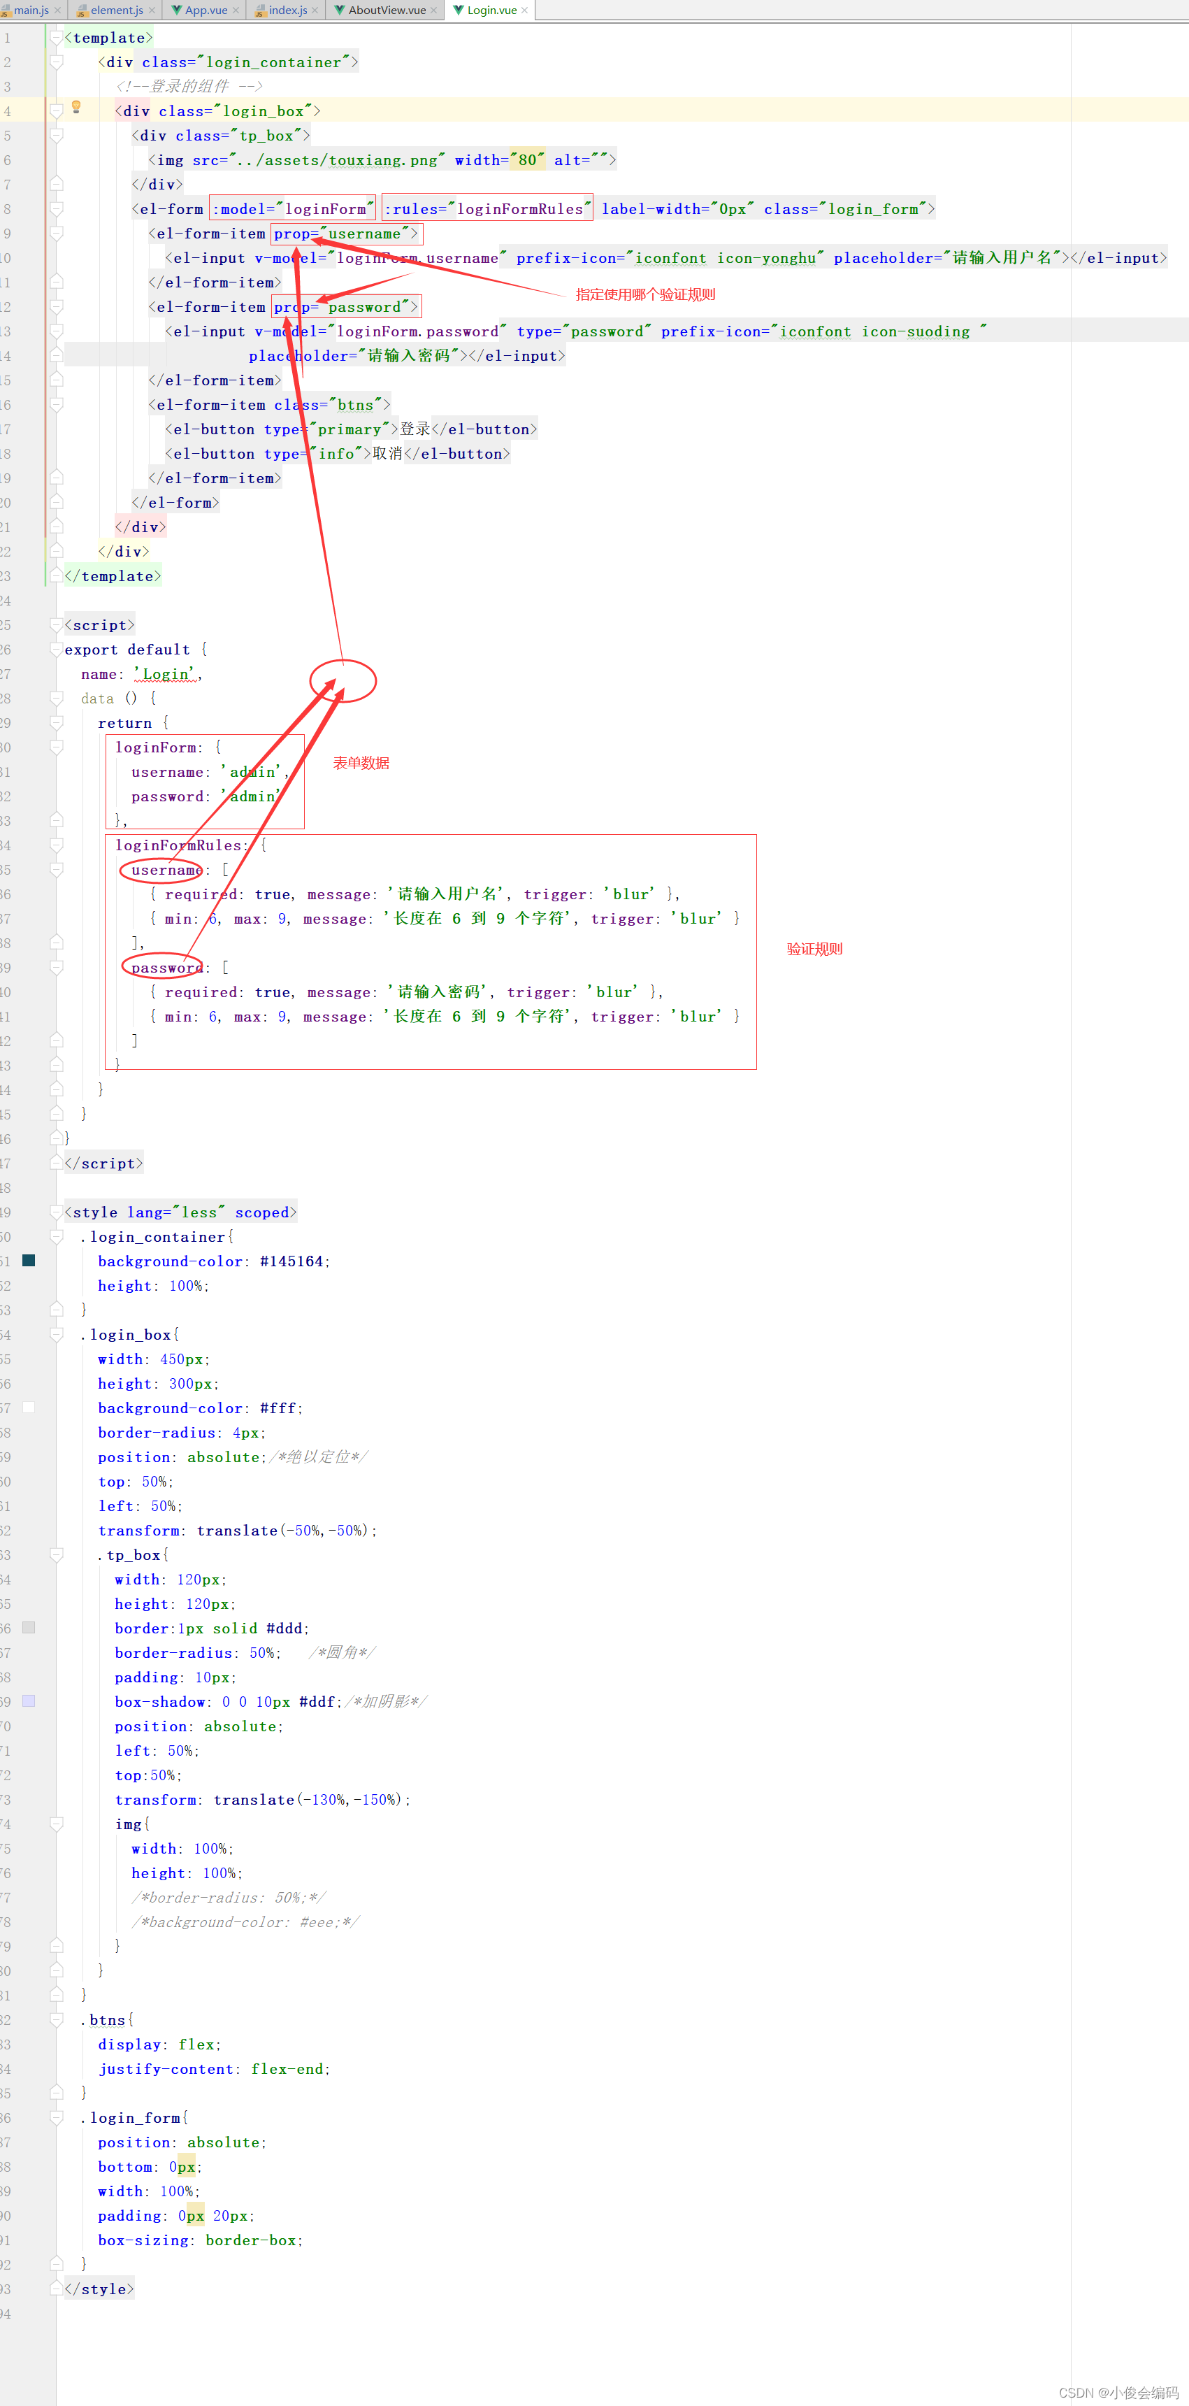Place cursor on name: 'Login' value
Image resolution: width=1189 pixels, height=2406 pixels.
point(166,674)
